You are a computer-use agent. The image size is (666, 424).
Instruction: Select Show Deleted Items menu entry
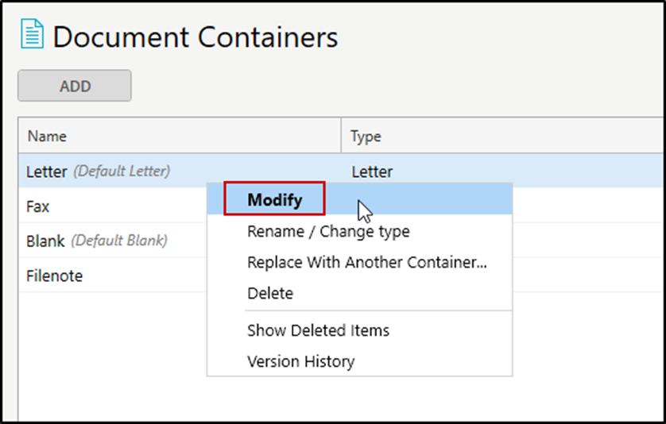(318, 330)
